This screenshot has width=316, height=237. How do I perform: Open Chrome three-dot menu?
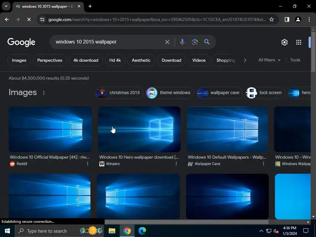tap(309, 19)
